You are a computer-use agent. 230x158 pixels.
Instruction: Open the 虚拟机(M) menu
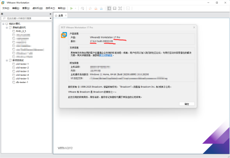pyautogui.click(x=38, y=8)
